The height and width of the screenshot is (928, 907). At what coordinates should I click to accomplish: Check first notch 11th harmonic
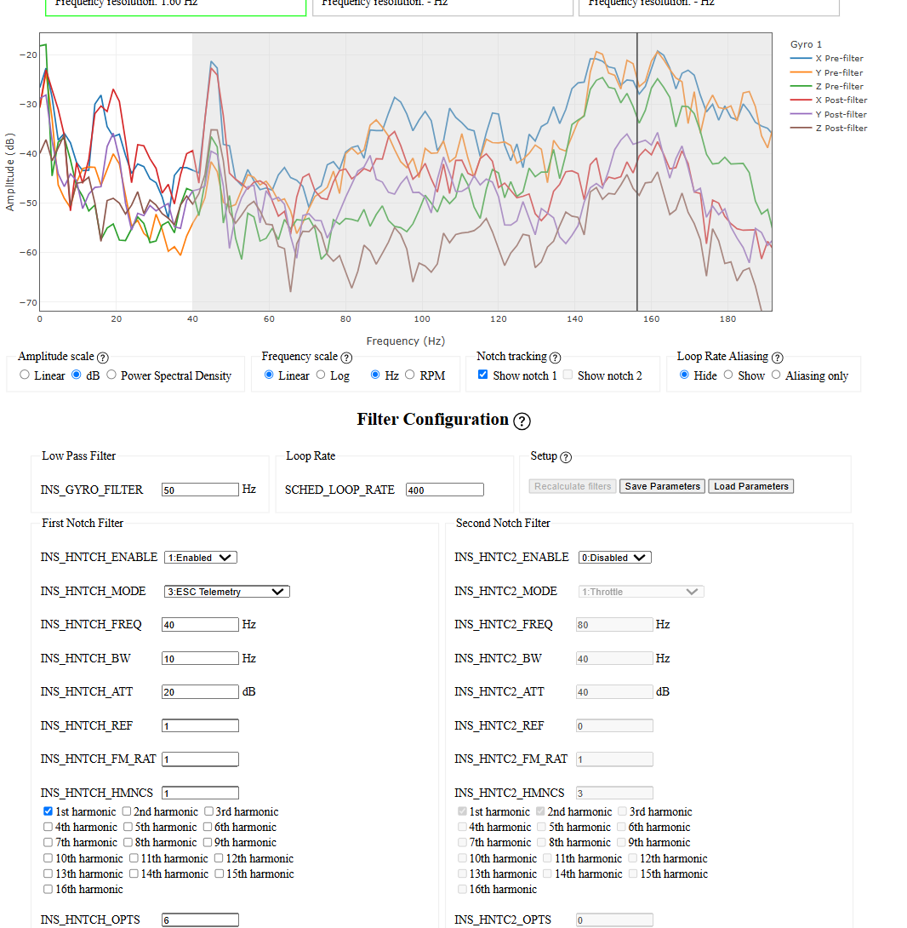click(x=134, y=858)
